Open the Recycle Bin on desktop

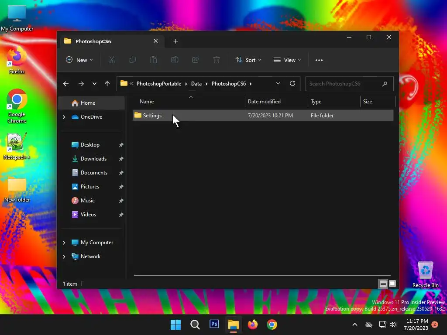pos(425,275)
